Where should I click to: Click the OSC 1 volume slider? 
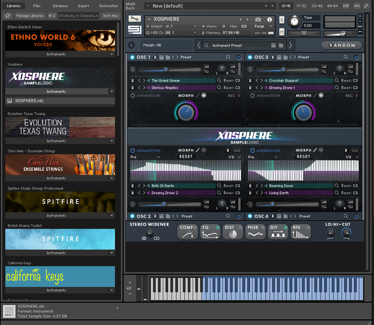pos(169,69)
